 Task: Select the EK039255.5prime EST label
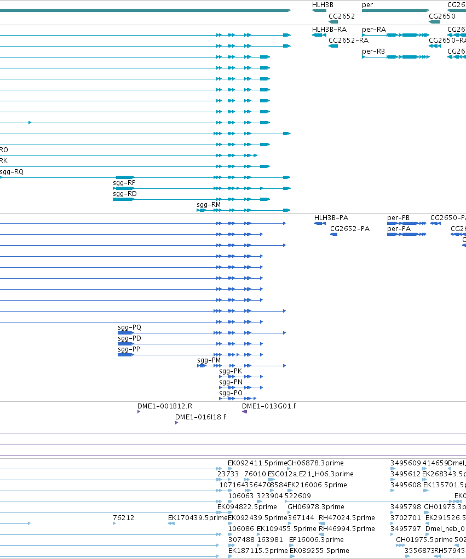[319, 551]
